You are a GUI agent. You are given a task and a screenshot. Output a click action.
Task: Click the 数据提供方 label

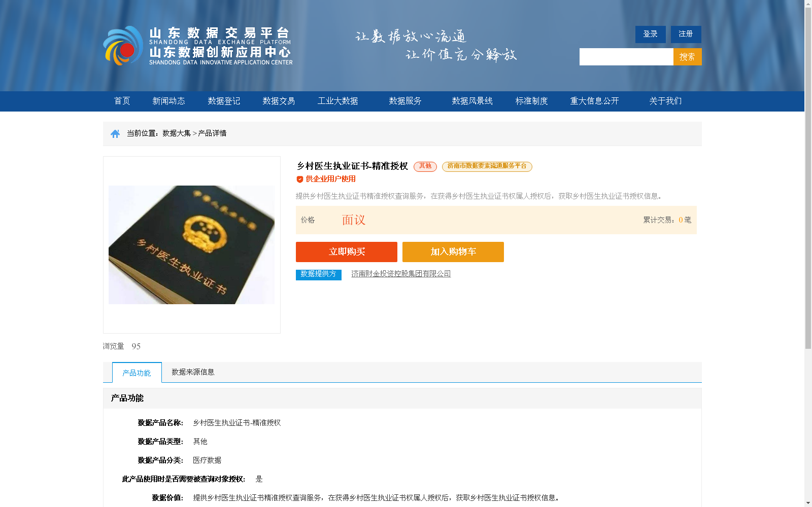[319, 274]
